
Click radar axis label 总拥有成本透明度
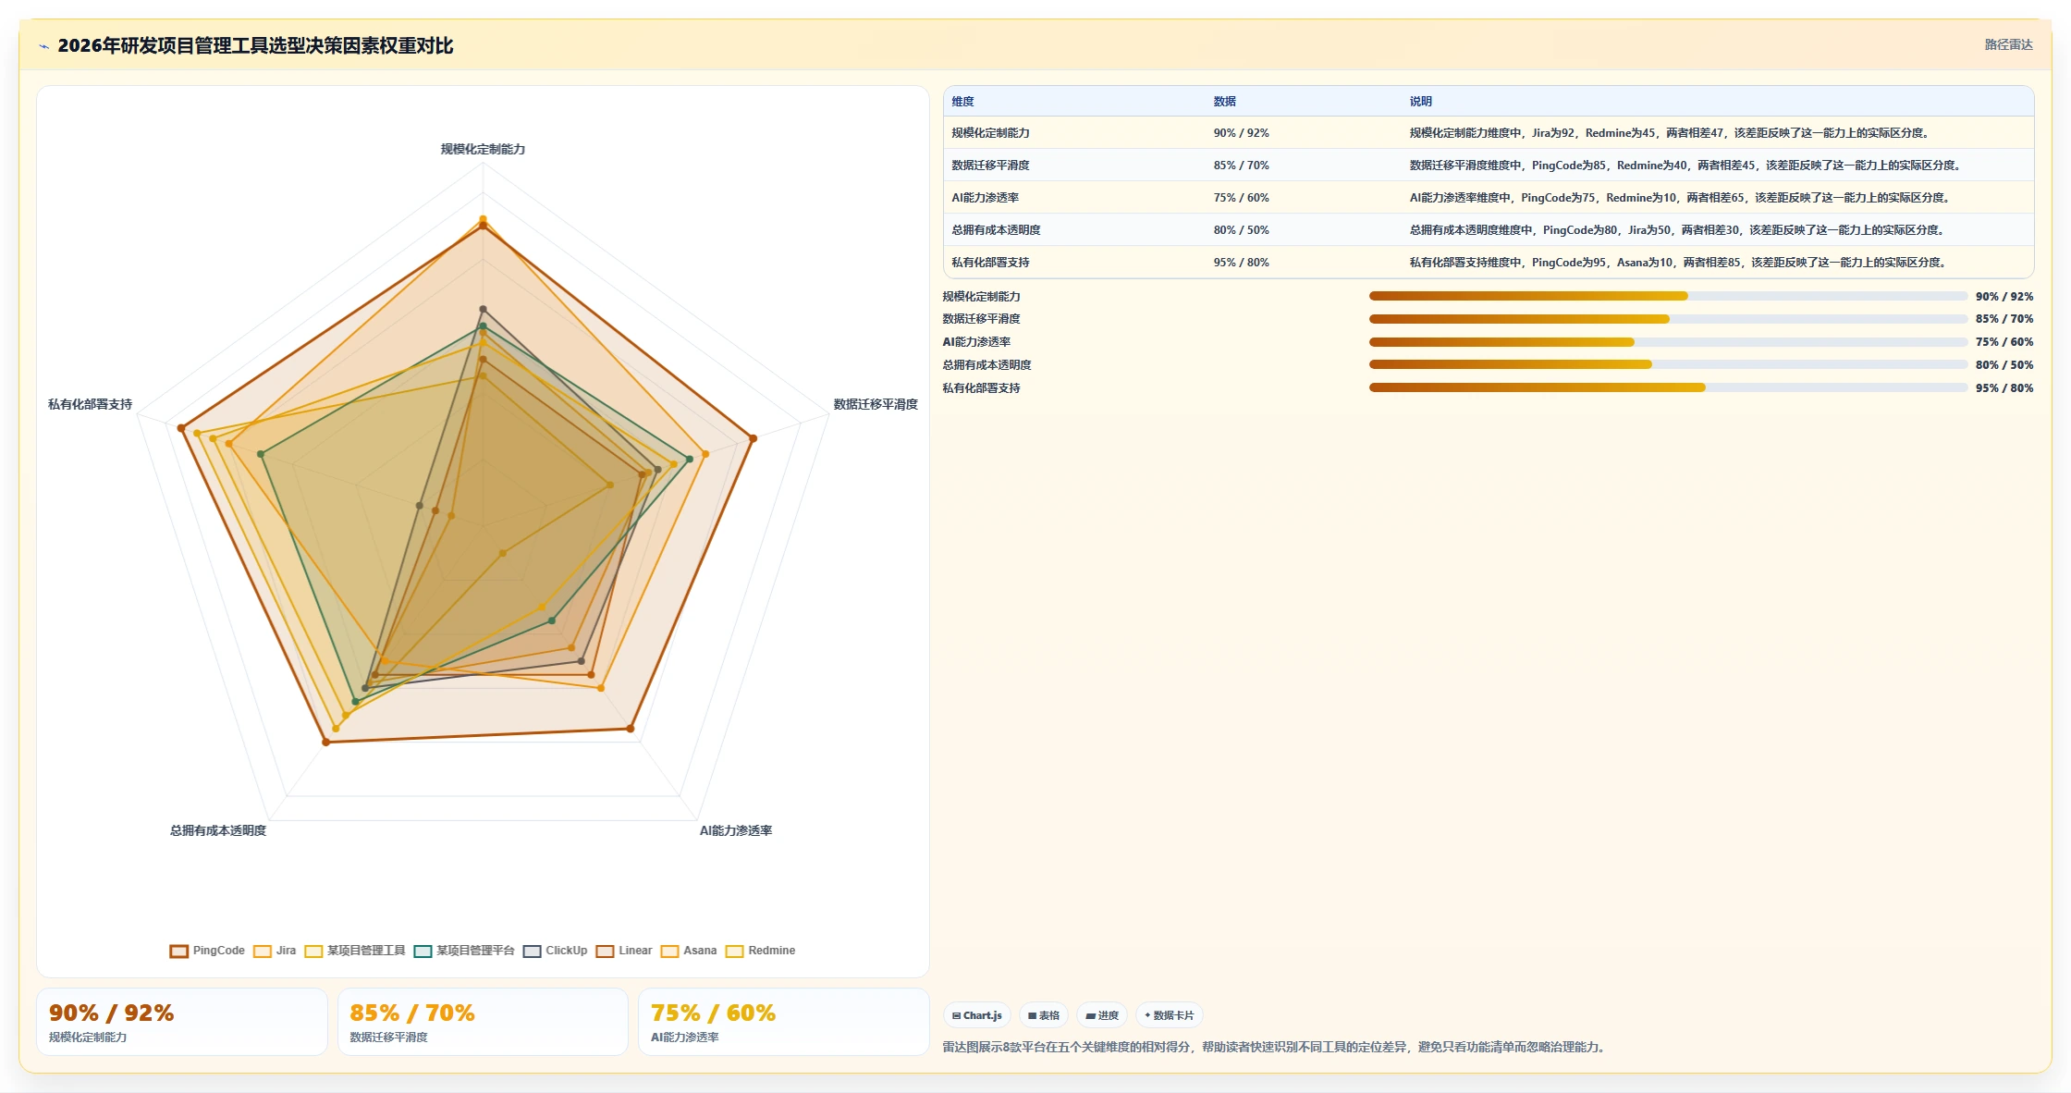tap(218, 830)
